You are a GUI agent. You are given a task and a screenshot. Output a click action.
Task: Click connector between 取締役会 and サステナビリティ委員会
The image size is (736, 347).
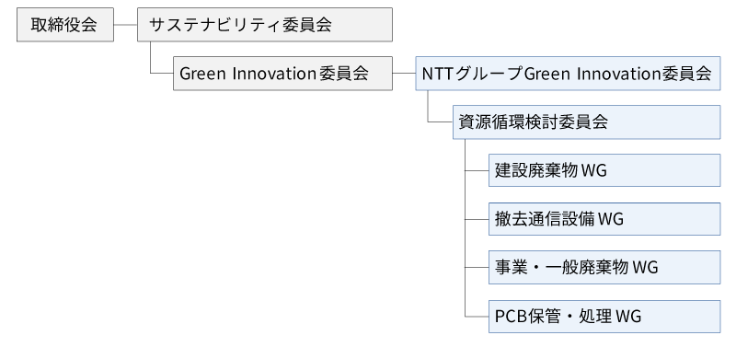(125, 25)
